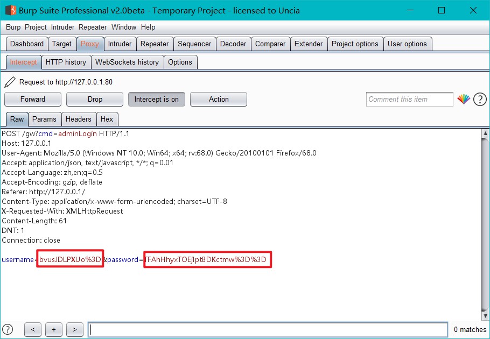This screenshot has height=339, width=490.
Task: Click the Host: 127.0.0.1 header line
Action: pos(26,144)
